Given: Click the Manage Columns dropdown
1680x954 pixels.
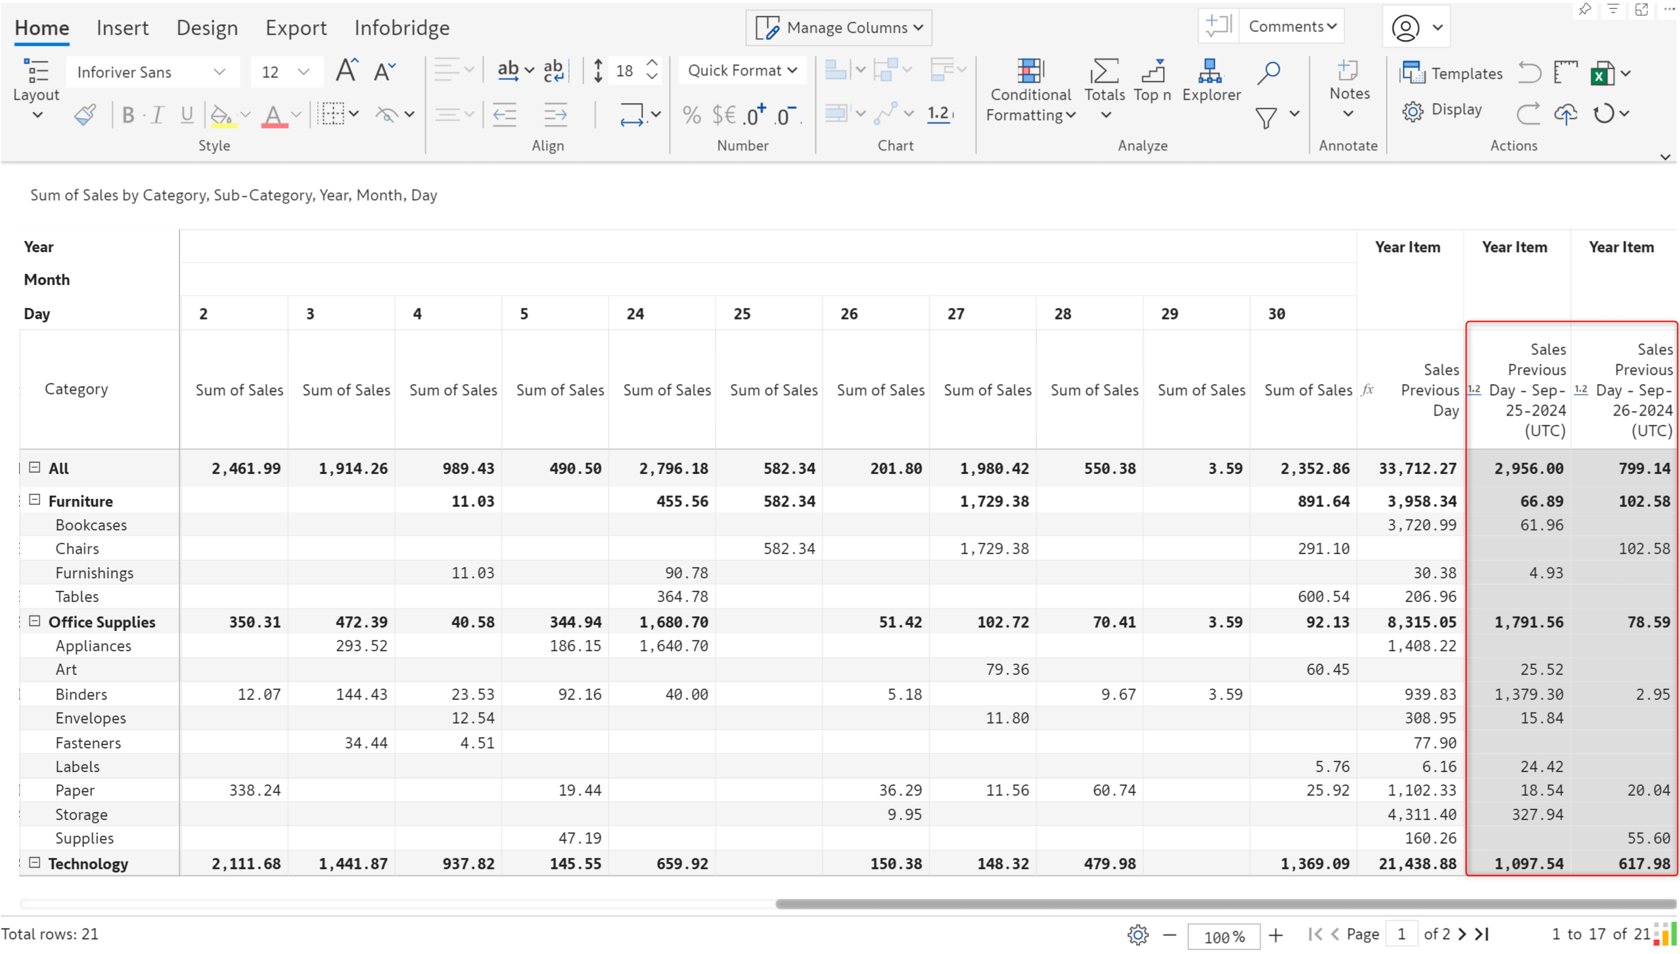Looking at the screenshot, I should [x=840, y=28].
